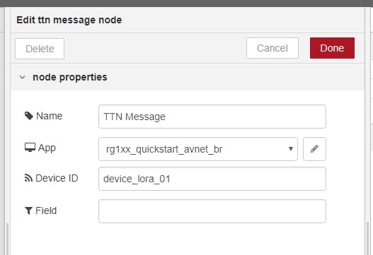Click the node properties section header
Image resolution: width=373 pixels, height=255 pixels.
point(188,77)
